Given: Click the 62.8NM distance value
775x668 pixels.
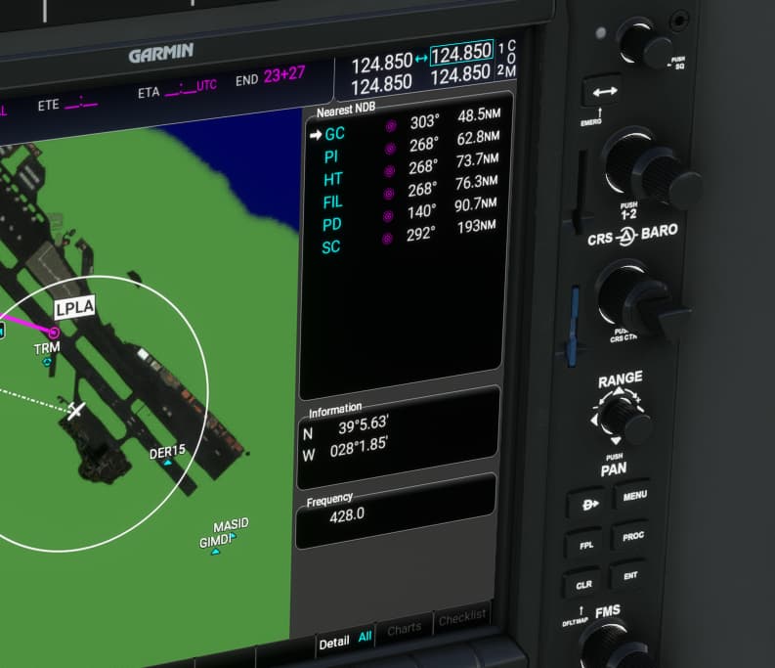Looking at the screenshot, I should pyautogui.click(x=478, y=138).
